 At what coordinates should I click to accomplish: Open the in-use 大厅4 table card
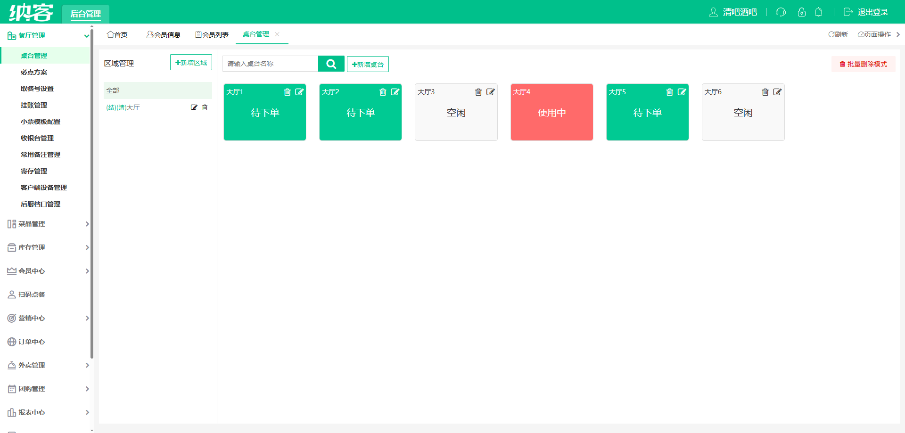552,112
